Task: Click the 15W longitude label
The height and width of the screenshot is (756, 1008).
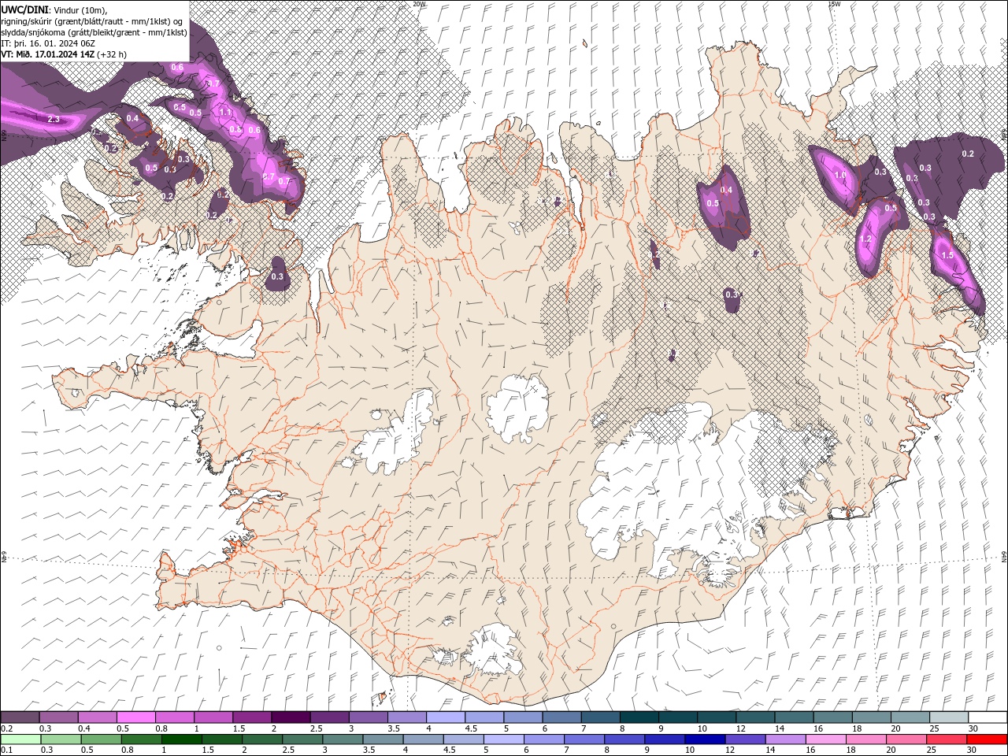Action: point(834,4)
